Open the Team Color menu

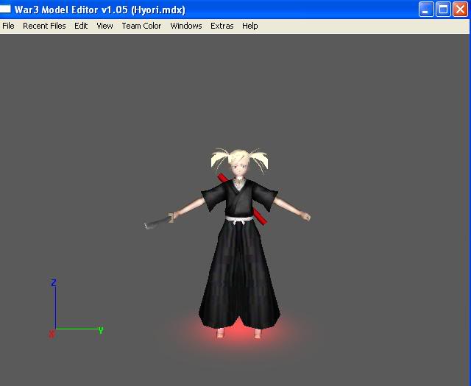point(141,26)
